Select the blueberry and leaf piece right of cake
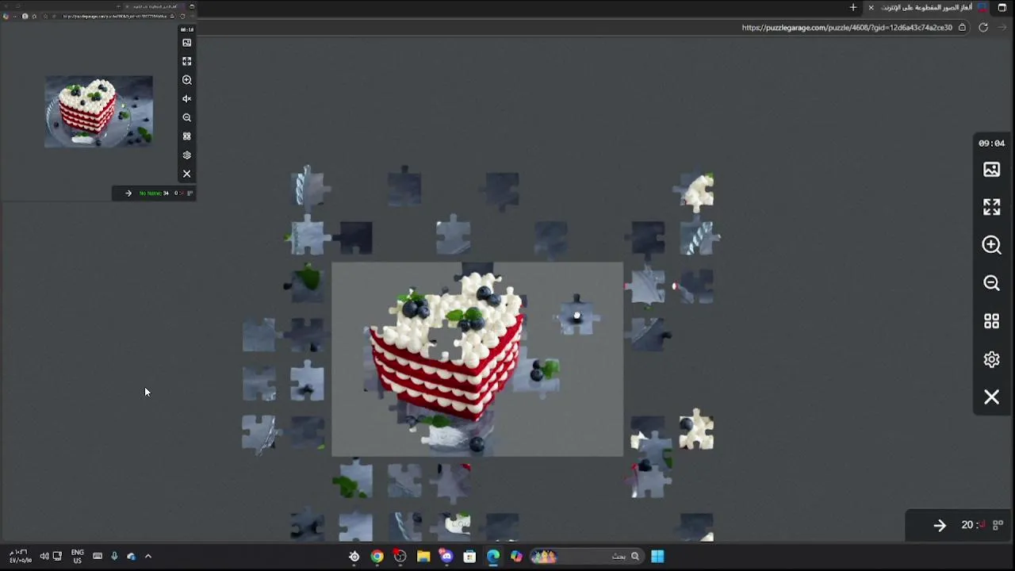Viewport: 1015px width, 571px height. pos(540,373)
